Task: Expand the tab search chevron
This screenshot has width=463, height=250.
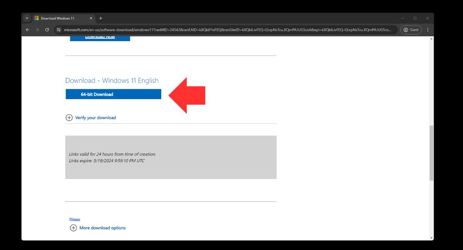Action: (27, 18)
